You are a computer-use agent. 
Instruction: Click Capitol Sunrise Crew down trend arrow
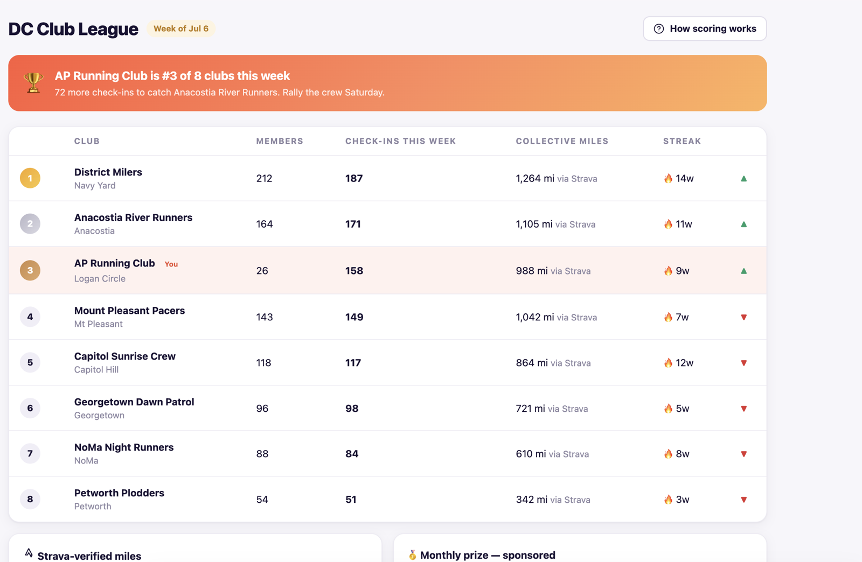click(x=743, y=363)
